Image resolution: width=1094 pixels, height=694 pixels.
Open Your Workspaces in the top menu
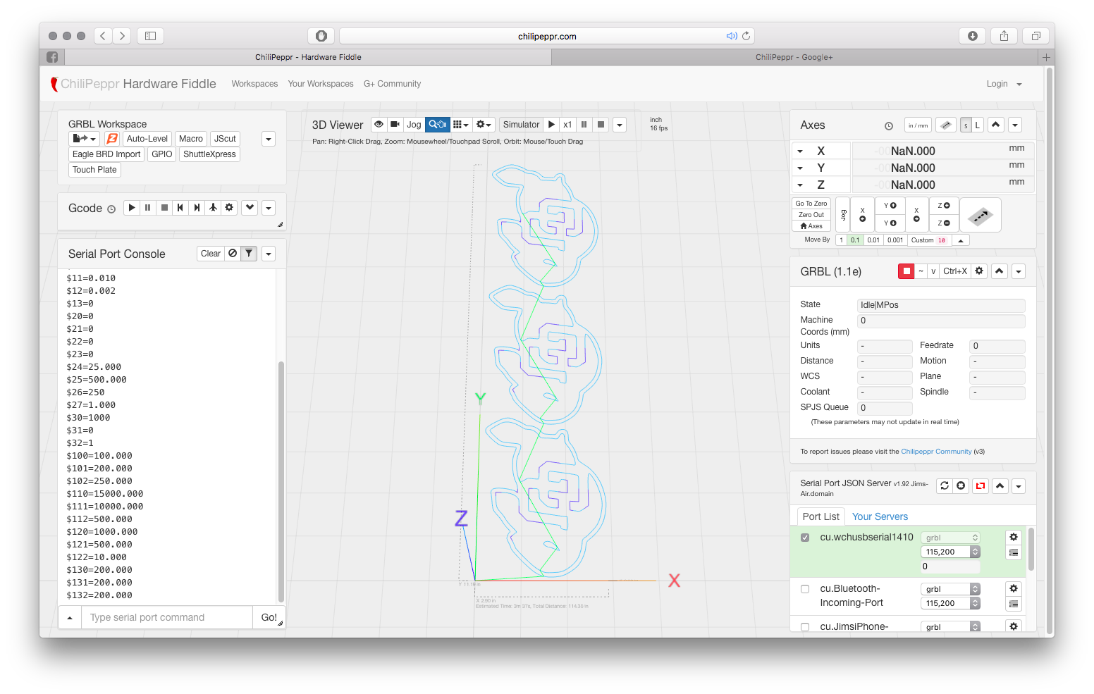coord(321,84)
